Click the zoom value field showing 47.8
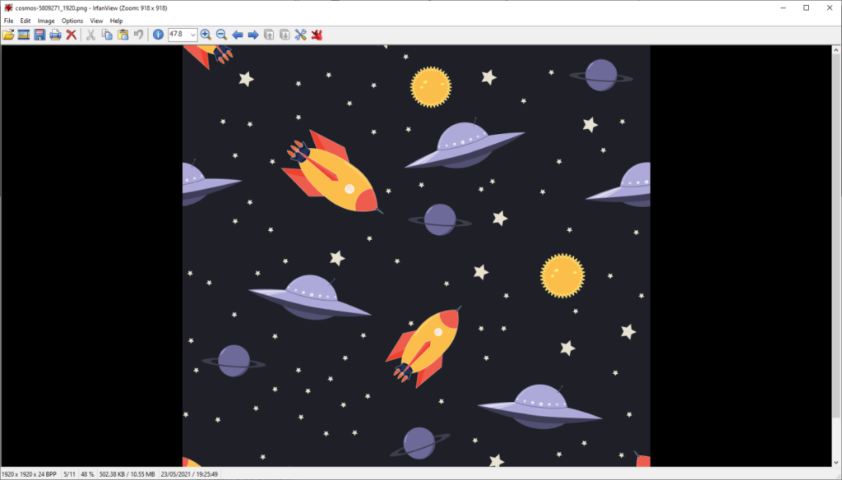The width and height of the screenshot is (842, 480). pyautogui.click(x=178, y=35)
